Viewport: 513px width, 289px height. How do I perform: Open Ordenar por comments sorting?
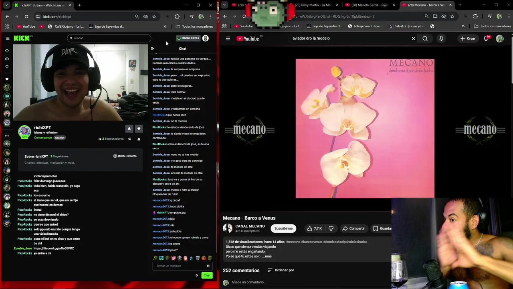coord(281,270)
